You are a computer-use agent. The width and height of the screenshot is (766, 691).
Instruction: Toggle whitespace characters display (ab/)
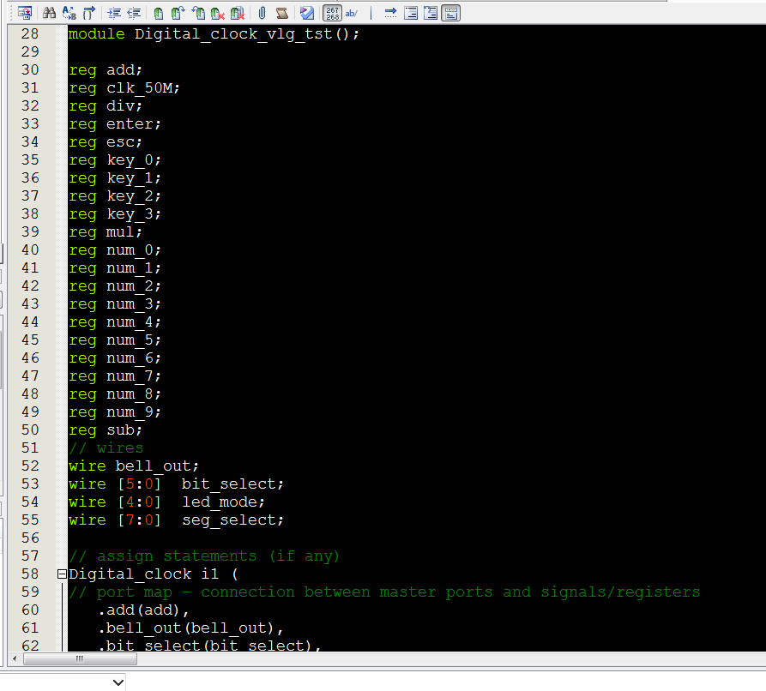351,13
